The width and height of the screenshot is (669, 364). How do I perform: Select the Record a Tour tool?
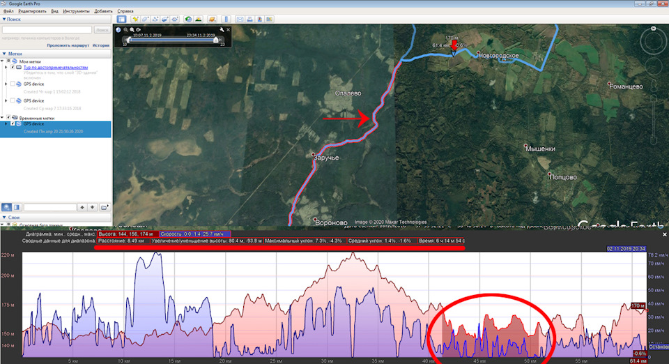point(174,20)
